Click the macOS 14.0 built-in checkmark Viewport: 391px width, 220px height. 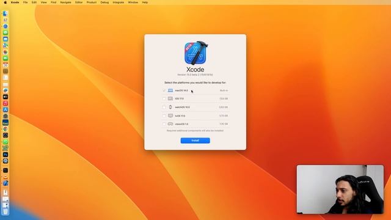click(164, 90)
